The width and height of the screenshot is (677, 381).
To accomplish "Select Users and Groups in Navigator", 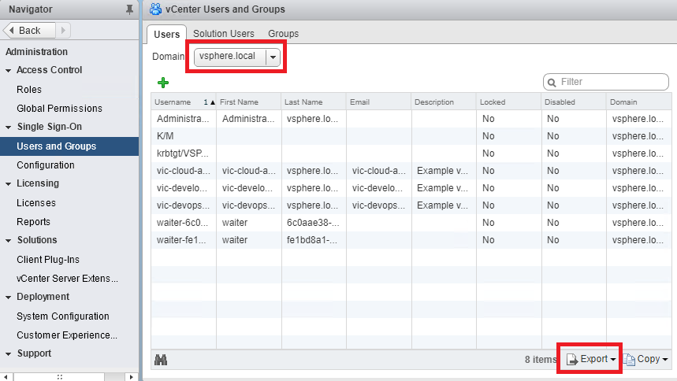I will click(x=69, y=146).
